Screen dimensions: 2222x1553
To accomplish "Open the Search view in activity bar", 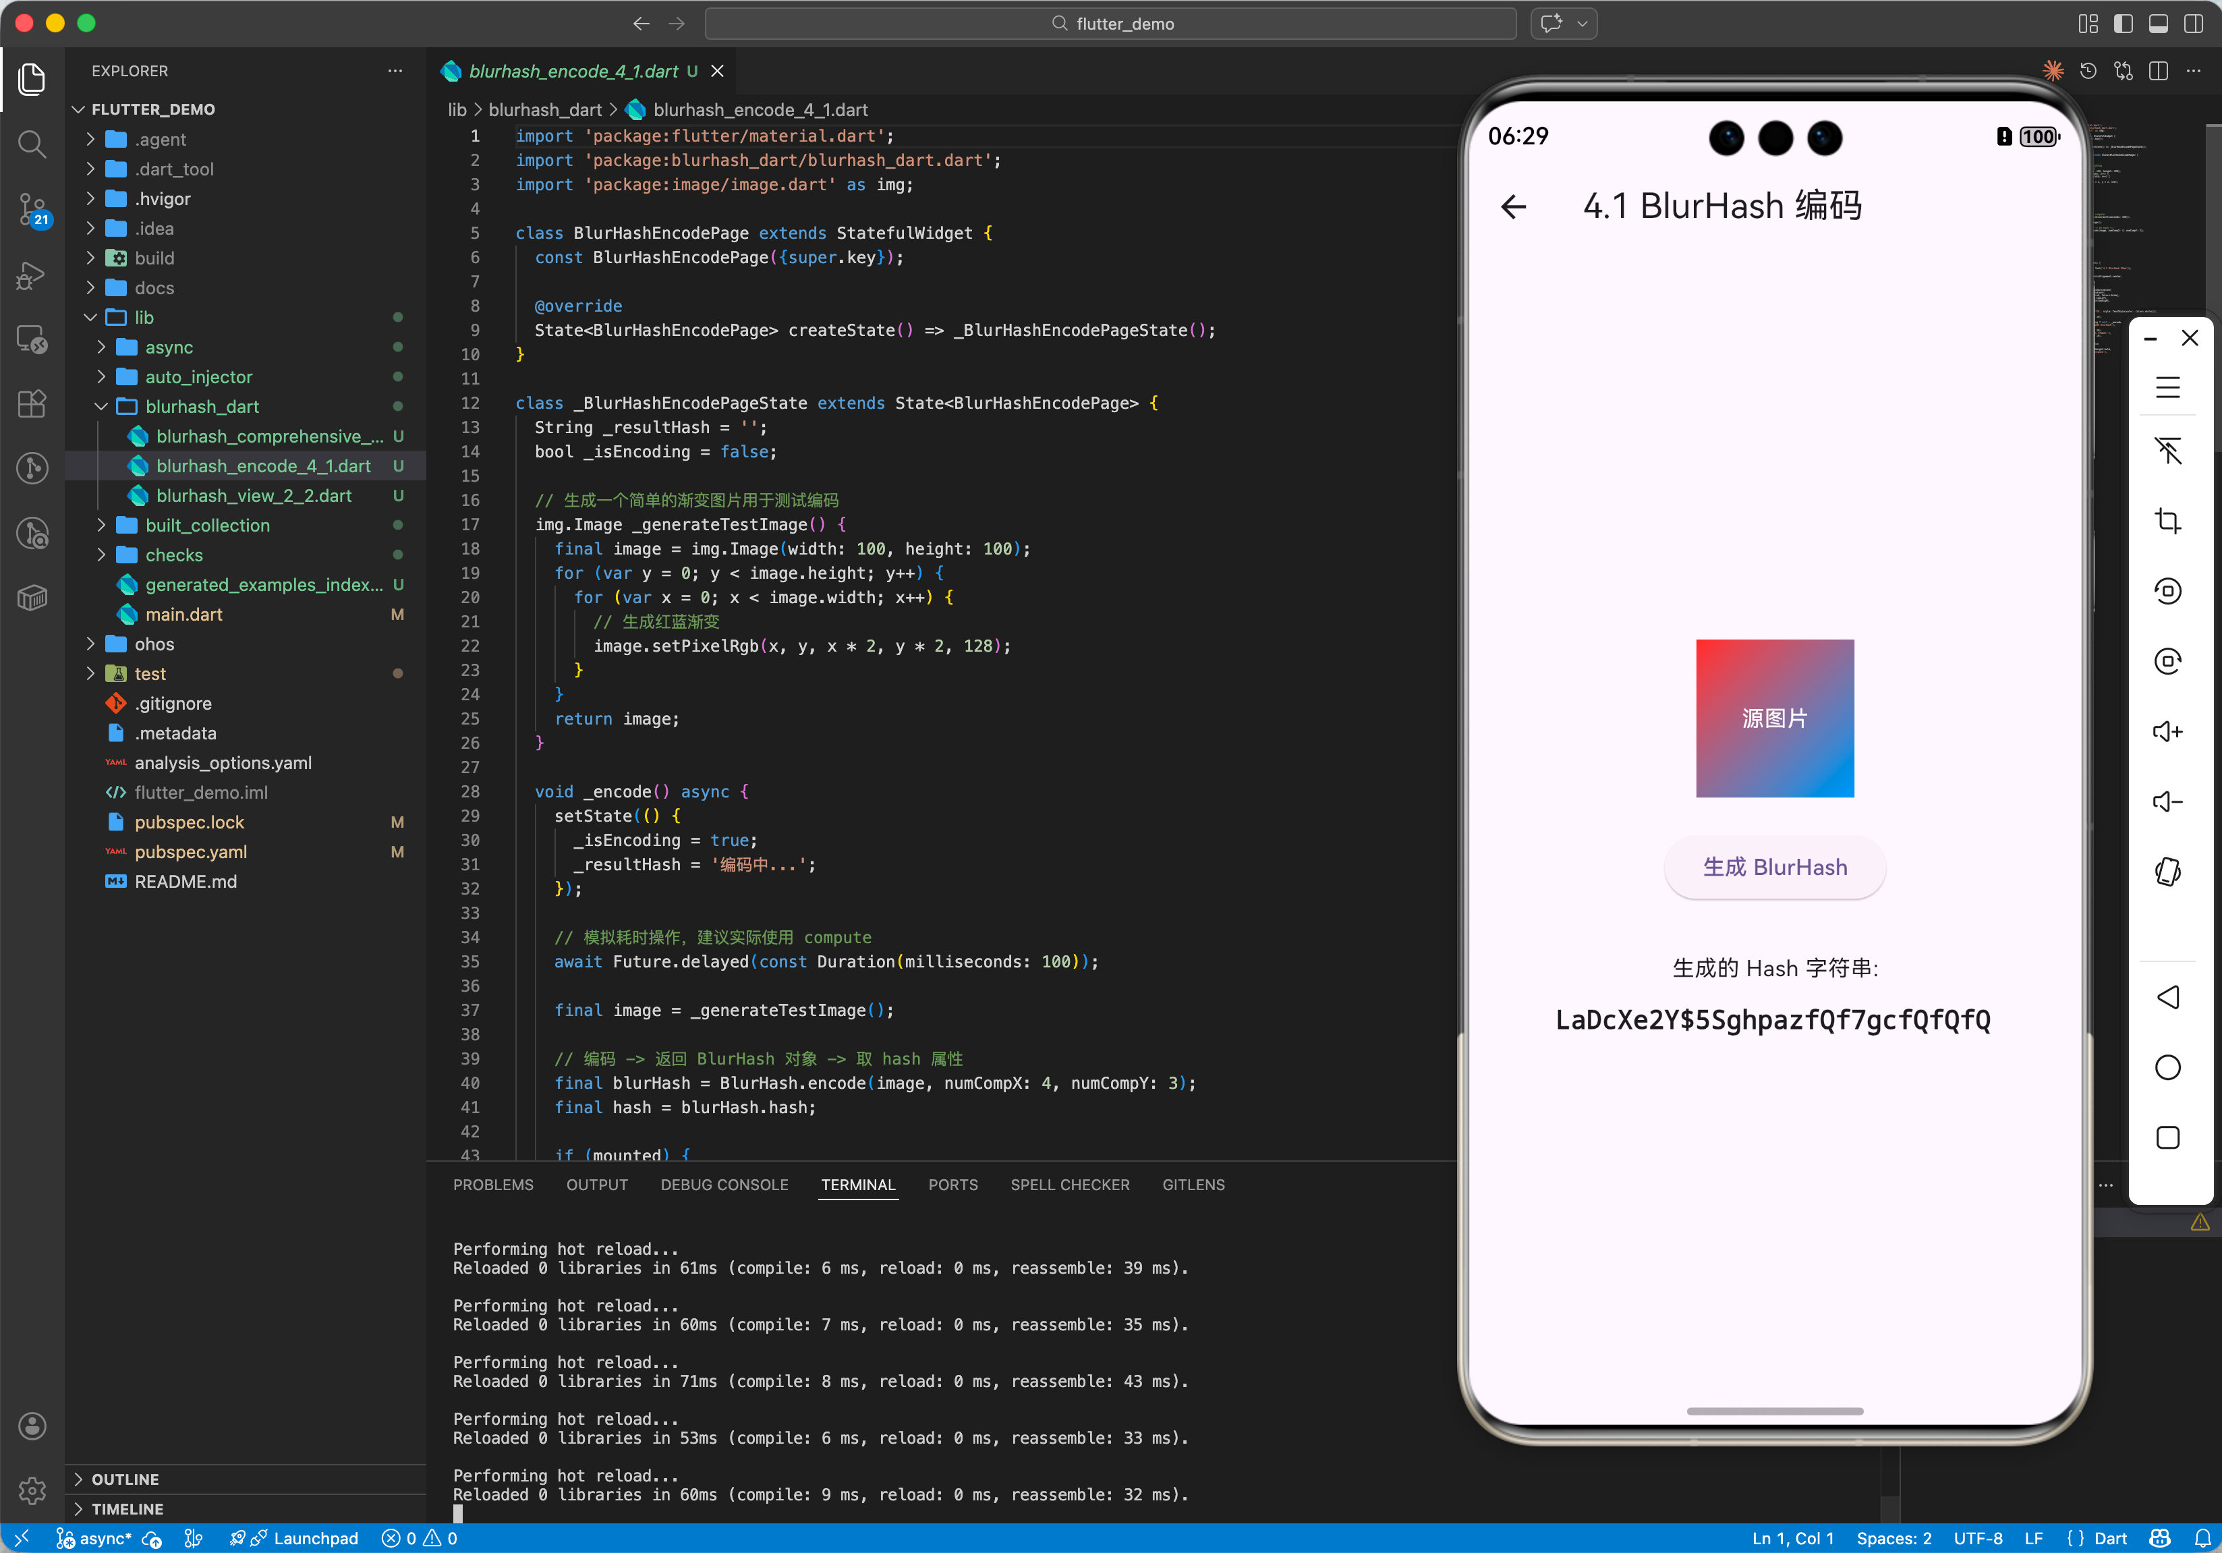I will (x=32, y=144).
